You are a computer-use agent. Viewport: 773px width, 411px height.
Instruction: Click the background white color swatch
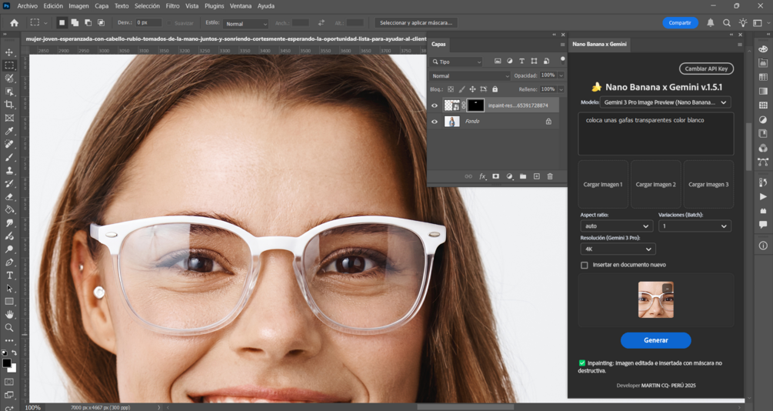pyautogui.click(x=12, y=369)
